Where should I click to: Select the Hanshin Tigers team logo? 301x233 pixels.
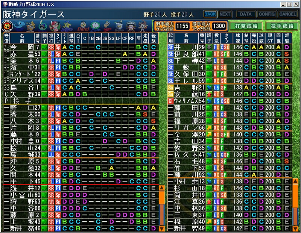(7, 26)
